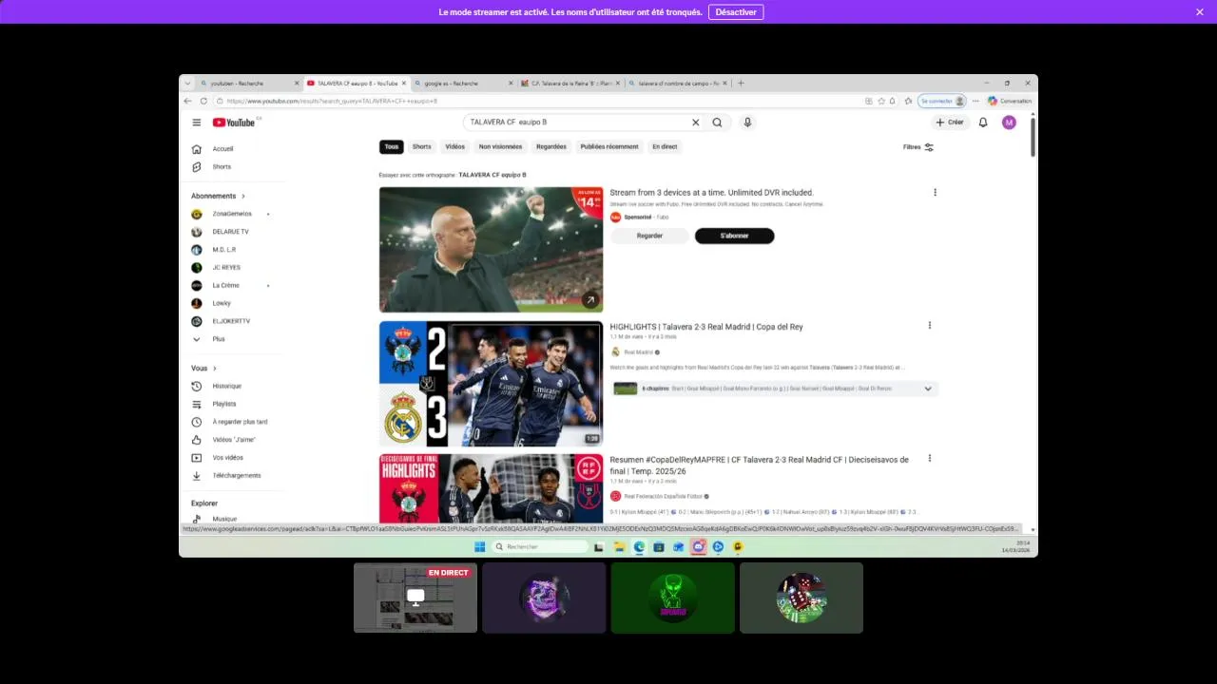Viewport: 1217px width, 684px height.
Task: Expand the Vous section chevron
Action: (x=215, y=369)
